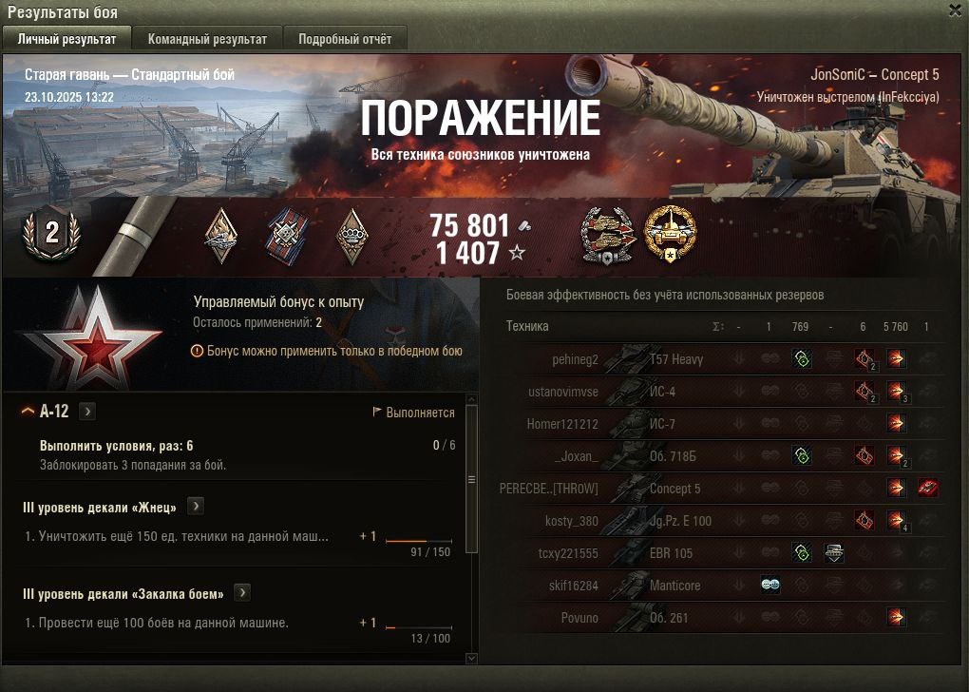Click the golden tank wreath achievement badge

click(670, 234)
